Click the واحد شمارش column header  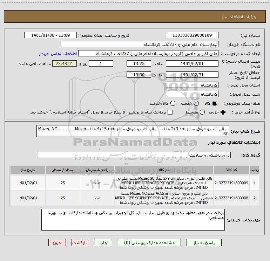point(97,170)
